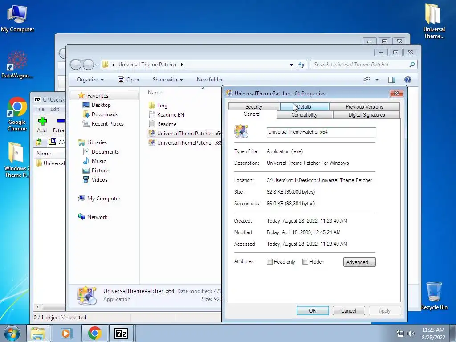Select the General tab
Viewport: 456px width, 342px height.
coord(252,114)
